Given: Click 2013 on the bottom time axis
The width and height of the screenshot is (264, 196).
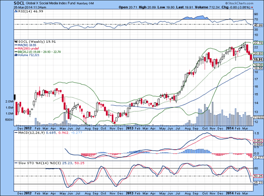Looking at the screenshot, I should pos(130,193).
